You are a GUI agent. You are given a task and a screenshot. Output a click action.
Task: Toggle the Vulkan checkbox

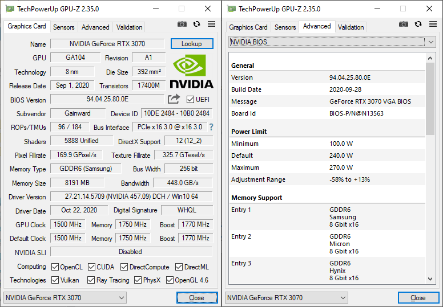[55, 280]
